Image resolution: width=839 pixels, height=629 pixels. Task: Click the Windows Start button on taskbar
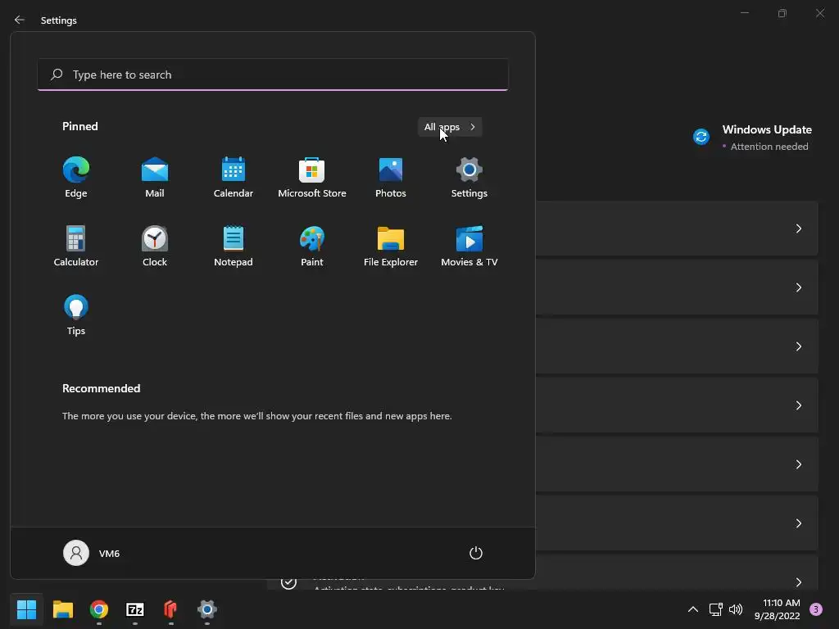(x=26, y=609)
